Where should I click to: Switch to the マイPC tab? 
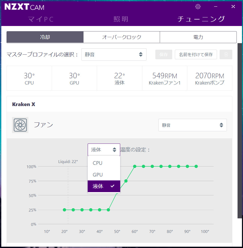click(x=41, y=19)
